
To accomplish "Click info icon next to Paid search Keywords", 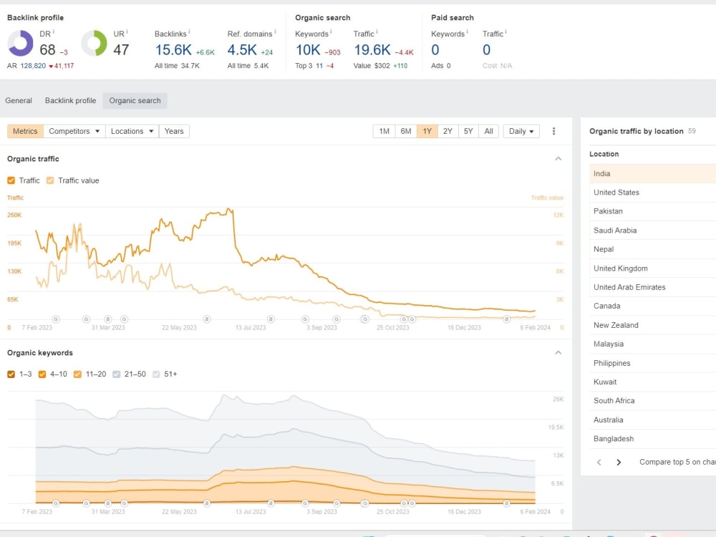I will [x=467, y=32].
